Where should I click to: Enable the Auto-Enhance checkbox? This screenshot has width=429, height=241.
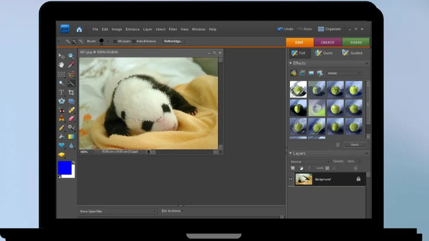click(x=134, y=41)
